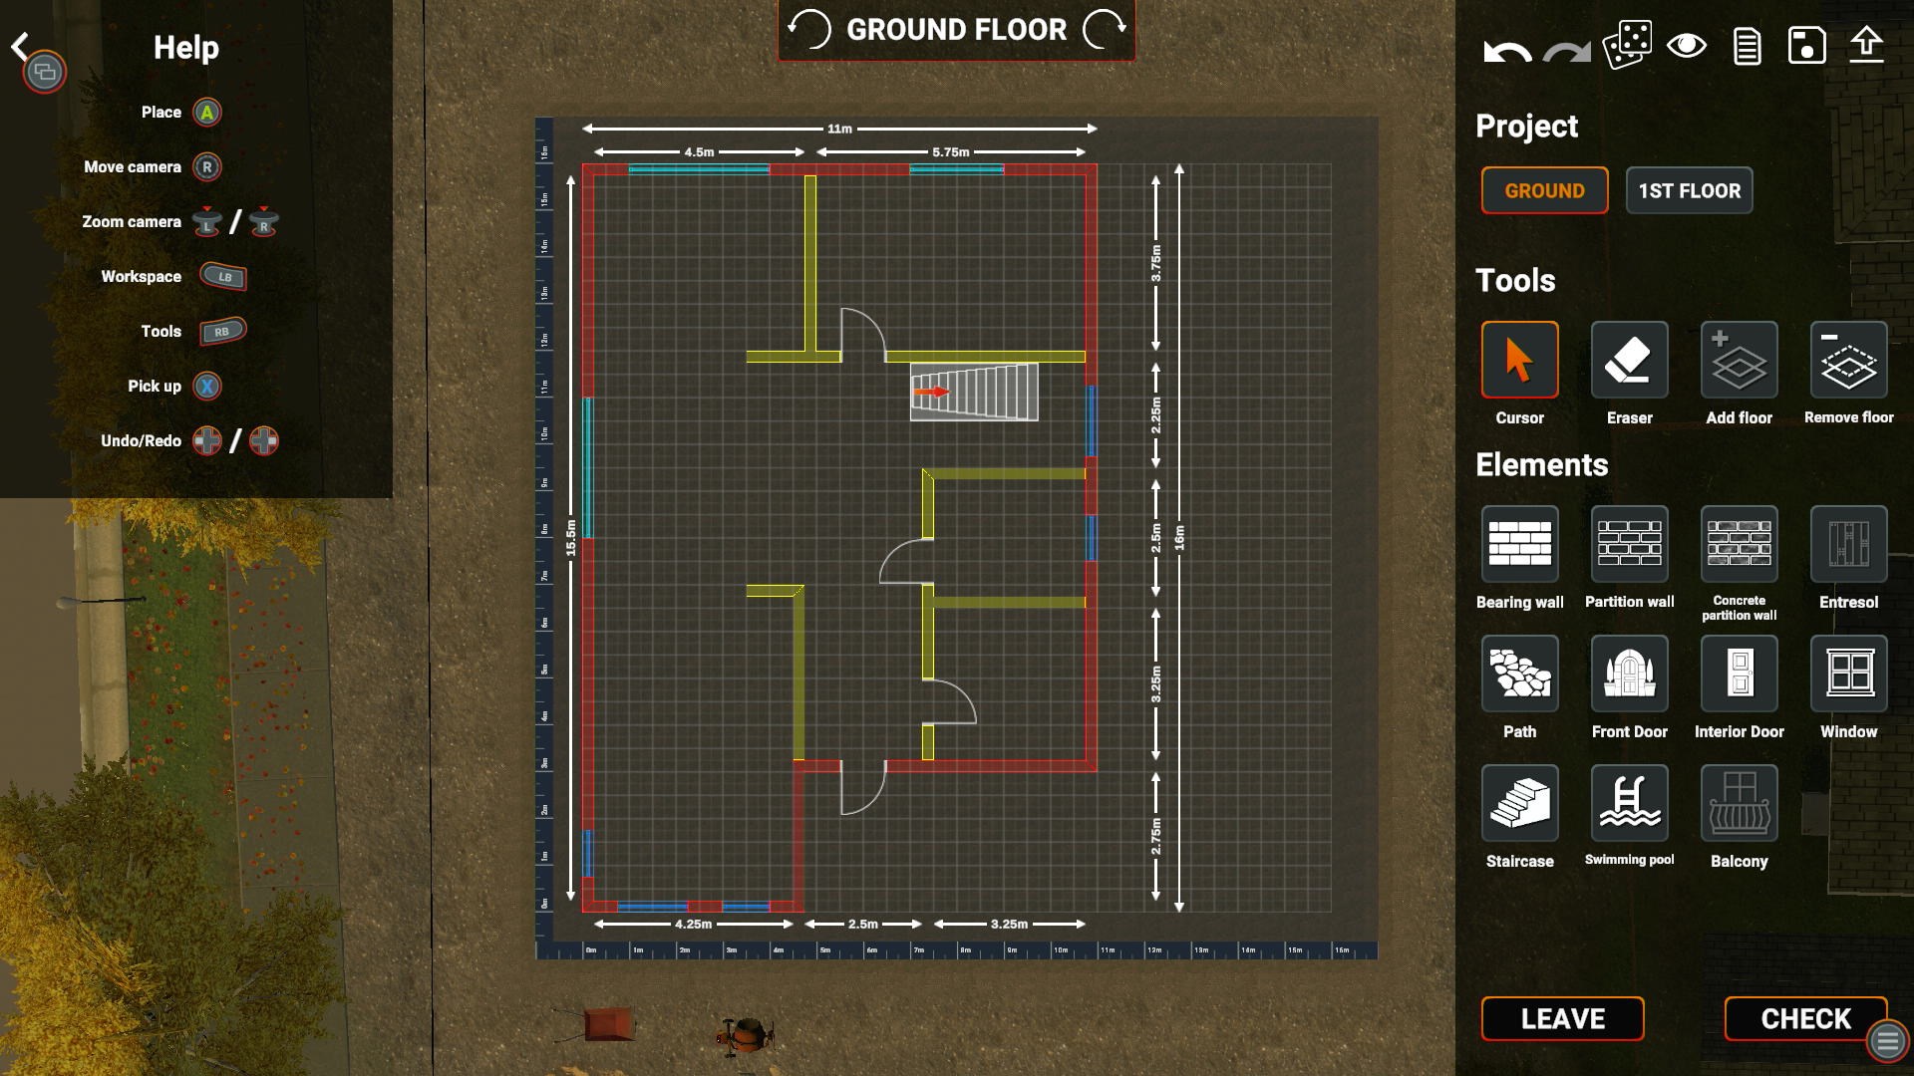Click the LEAVE button
The height and width of the screenshot is (1076, 1914).
click(x=1564, y=1017)
